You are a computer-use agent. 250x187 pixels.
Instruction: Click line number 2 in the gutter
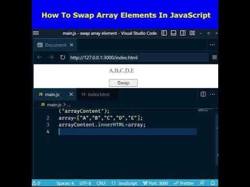(48, 118)
